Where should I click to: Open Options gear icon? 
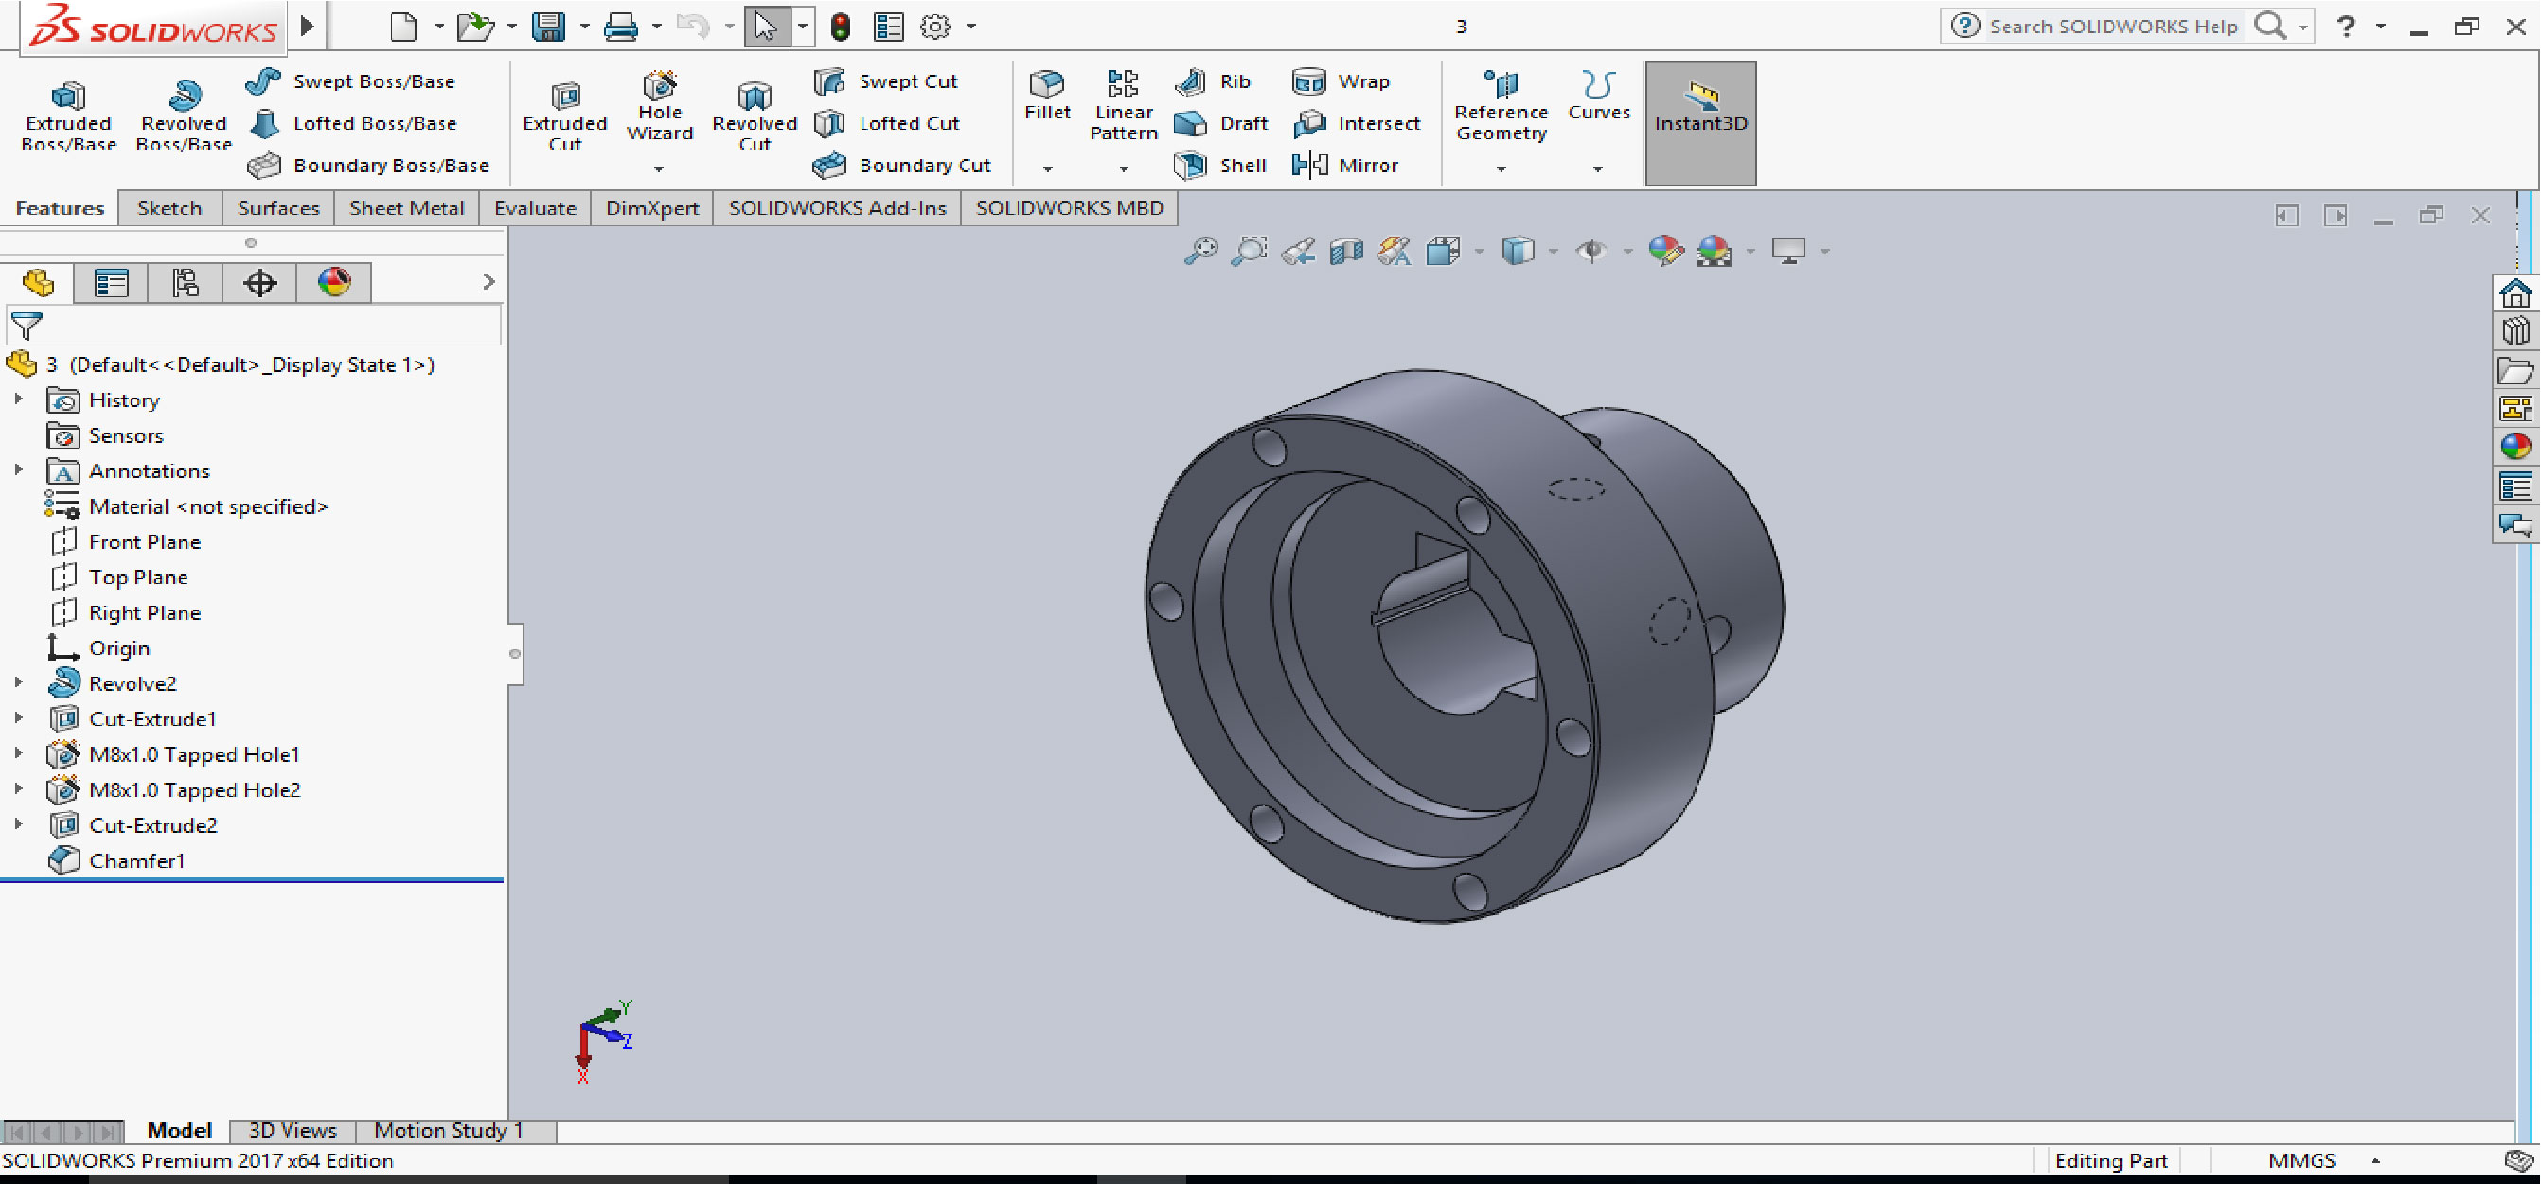(x=934, y=26)
